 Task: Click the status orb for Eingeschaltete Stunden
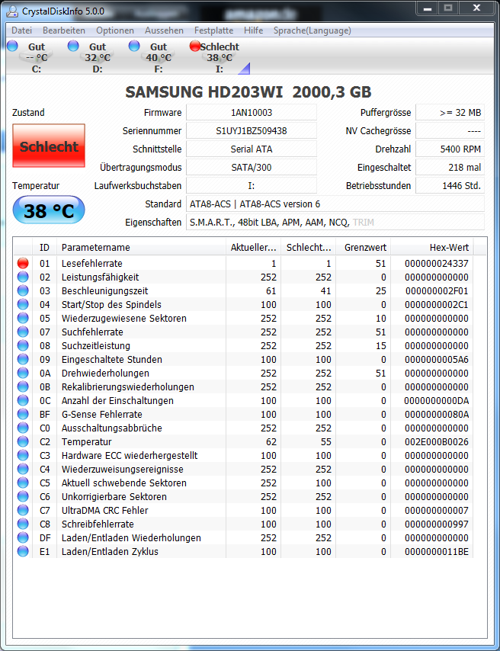(23, 359)
